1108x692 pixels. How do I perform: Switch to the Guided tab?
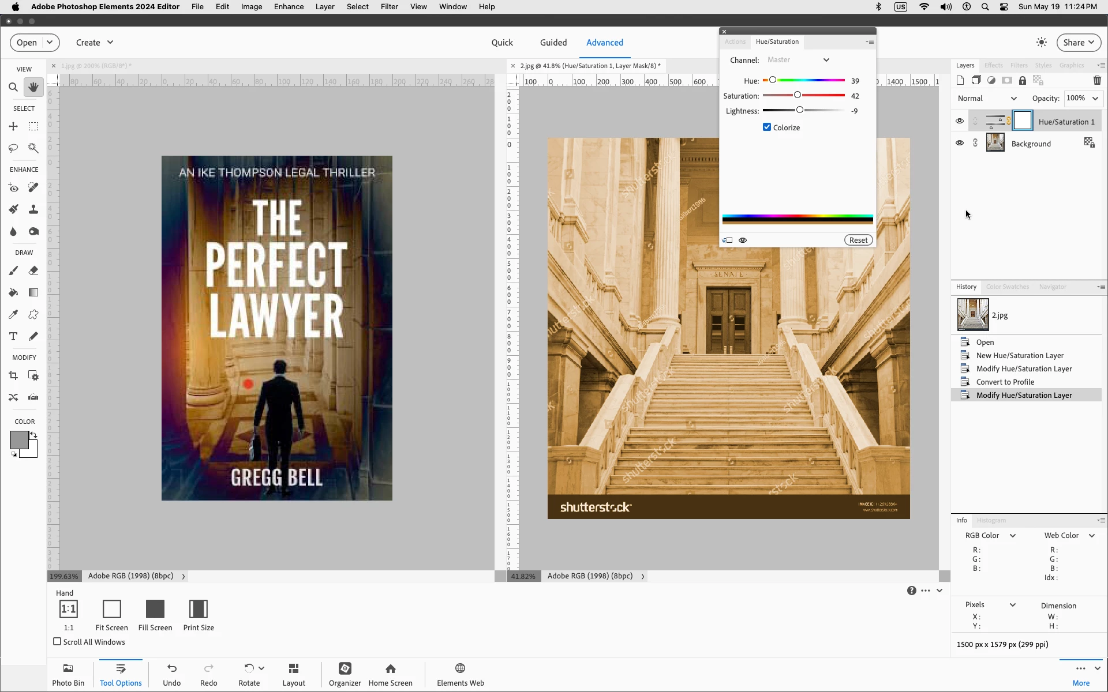(553, 43)
